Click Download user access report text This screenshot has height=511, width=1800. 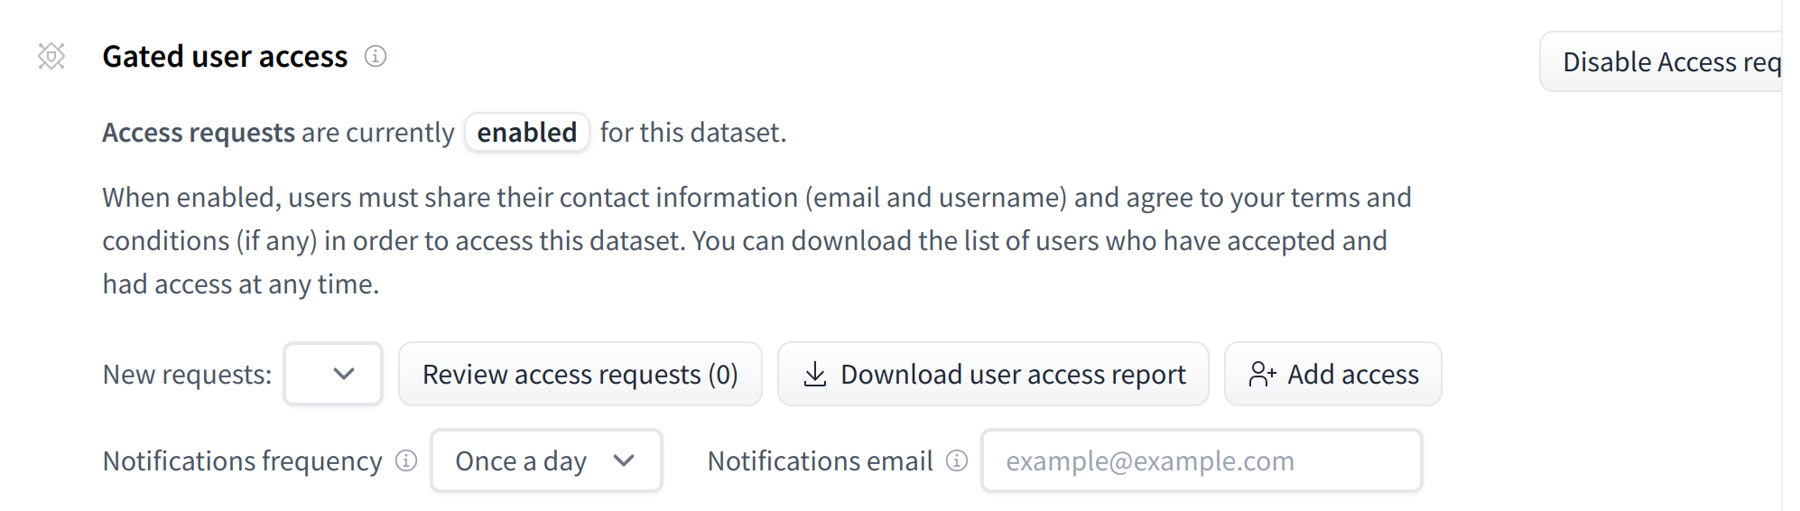(1013, 374)
